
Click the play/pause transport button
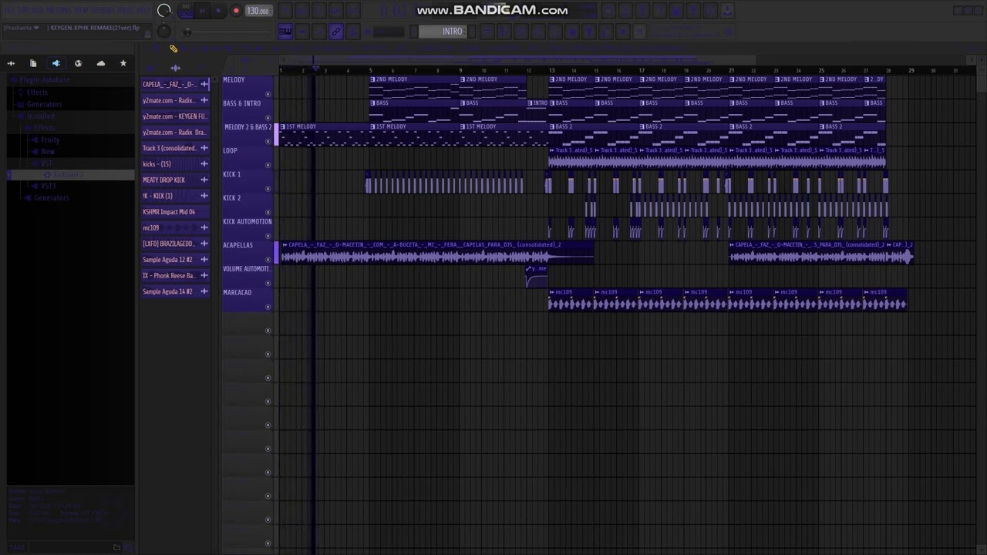tap(203, 11)
